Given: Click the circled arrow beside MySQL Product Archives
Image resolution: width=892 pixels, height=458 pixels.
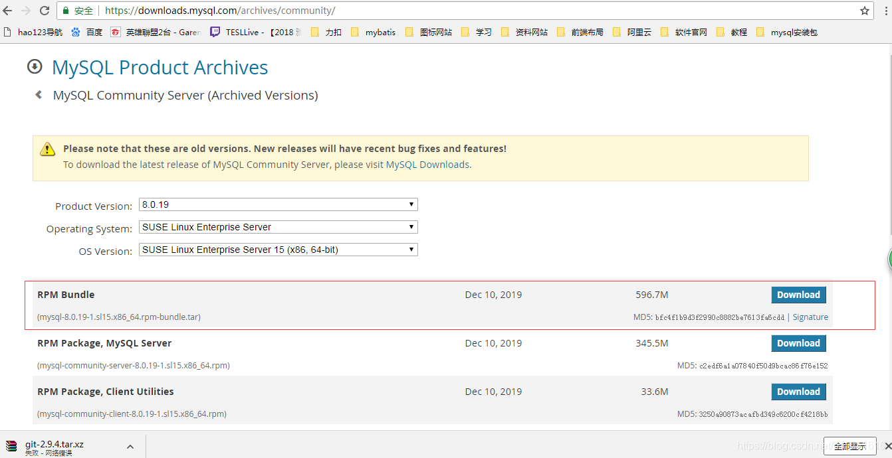Looking at the screenshot, I should tap(34, 67).
